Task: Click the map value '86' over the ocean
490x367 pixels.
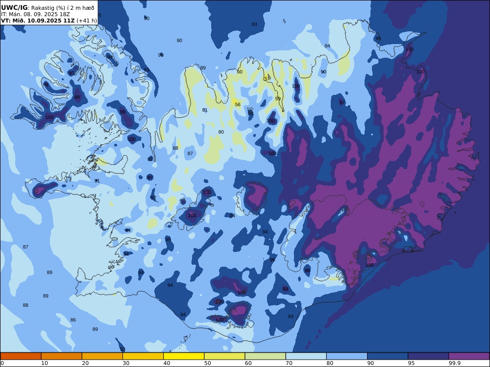Action: (x=73, y=320)
